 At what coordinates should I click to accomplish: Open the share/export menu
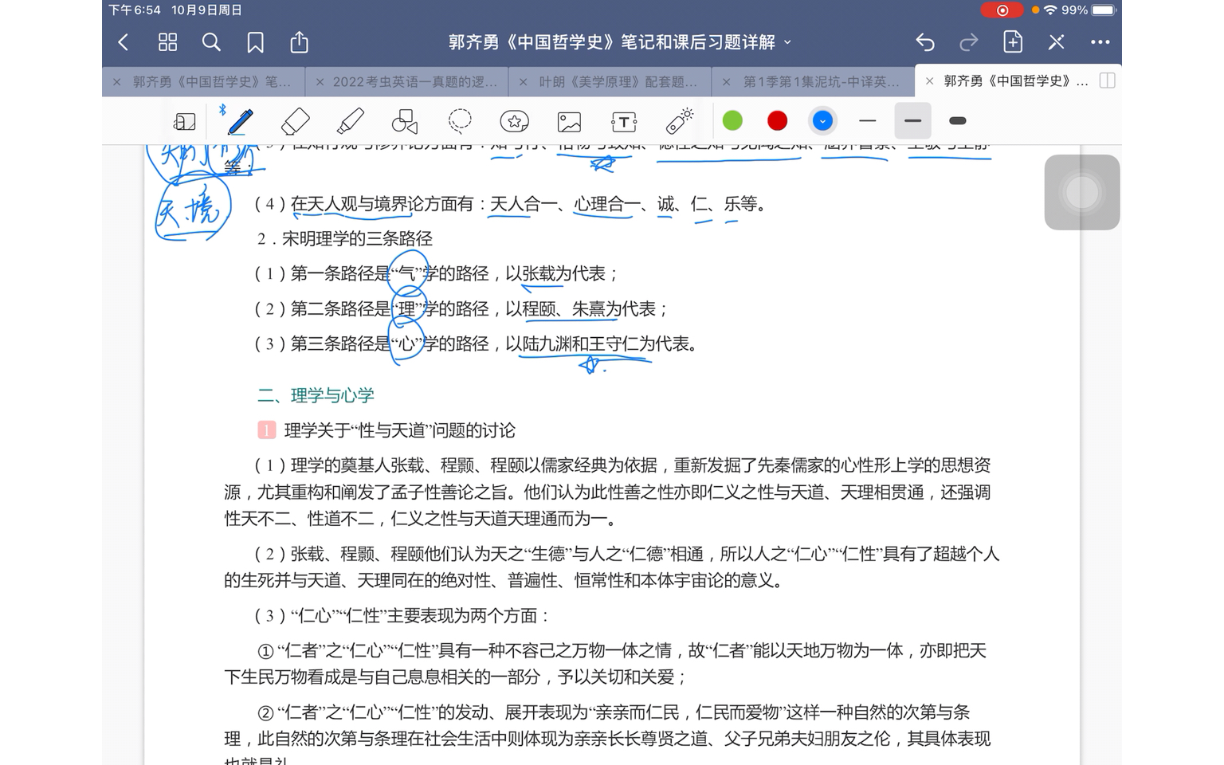click(x=299, y=41)
